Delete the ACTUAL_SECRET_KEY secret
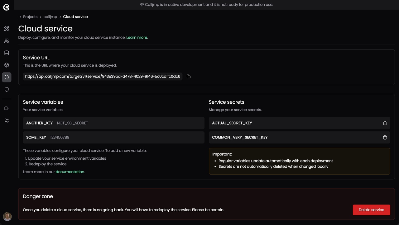Screen dimensions: 399x225 pyautogui.click(x=385, y=123)
